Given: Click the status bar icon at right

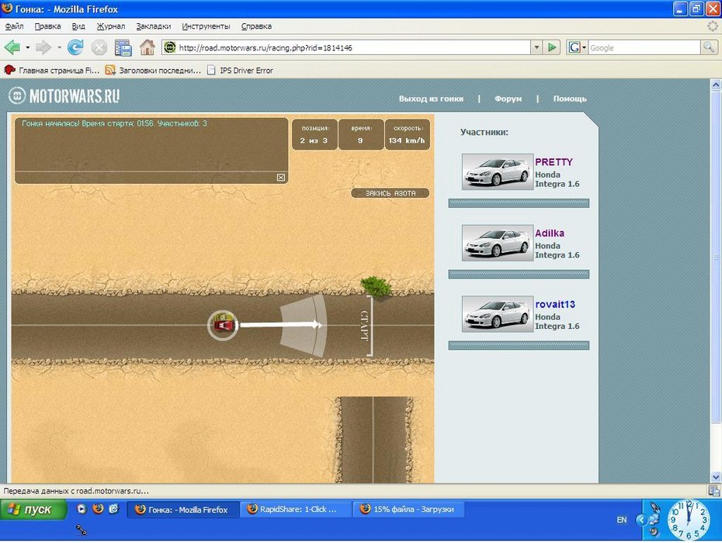Looking at the screenshot, I should [714, 490].
